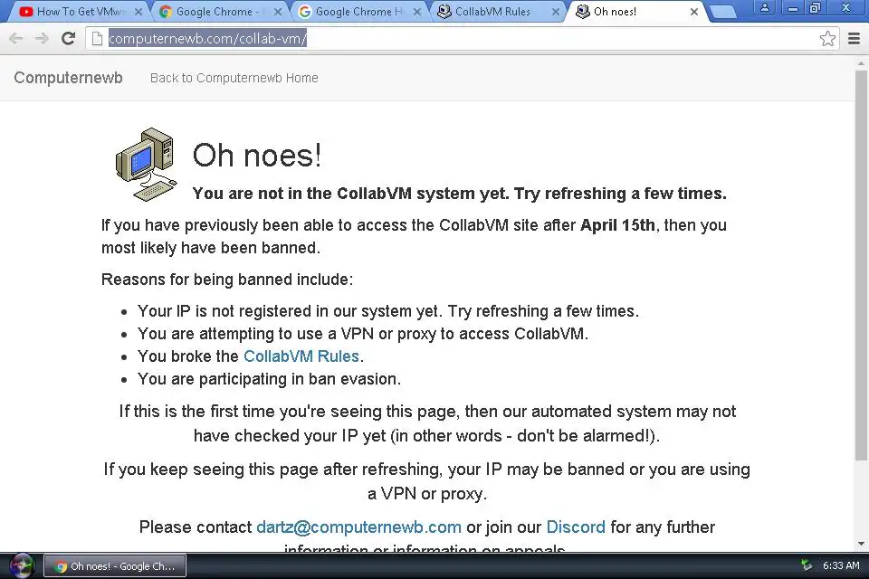The image size is (869, 579).
Task: Close the How To Get VMw tab
Action: pos(138,12)
